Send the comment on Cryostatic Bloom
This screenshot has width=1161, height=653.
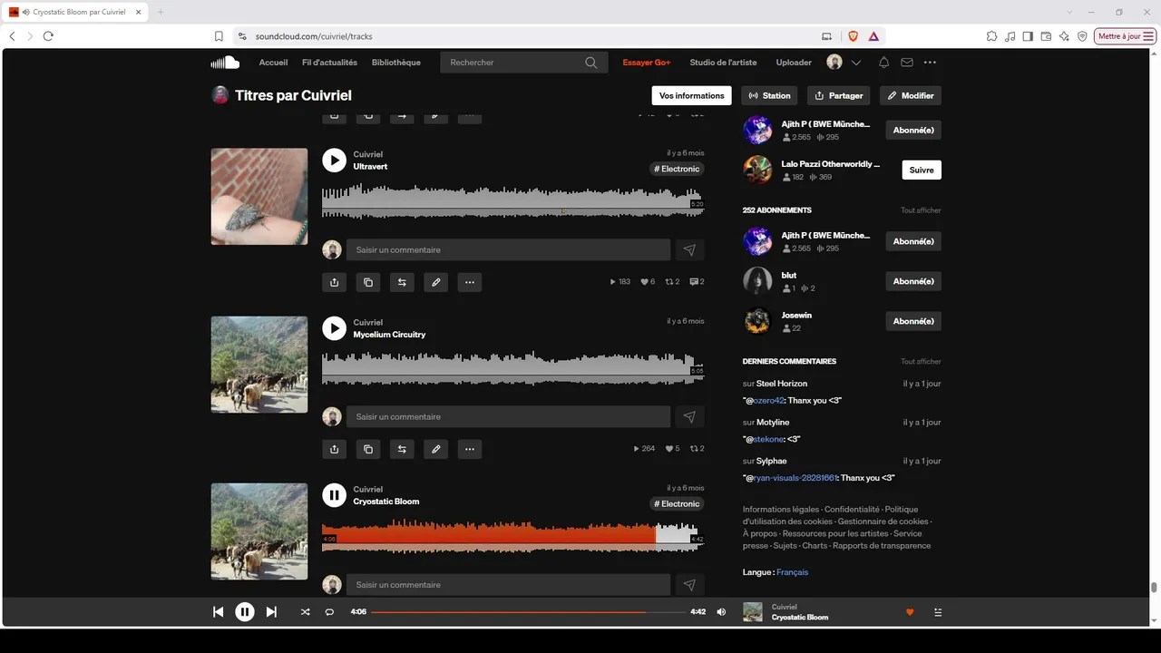point(689,585)
